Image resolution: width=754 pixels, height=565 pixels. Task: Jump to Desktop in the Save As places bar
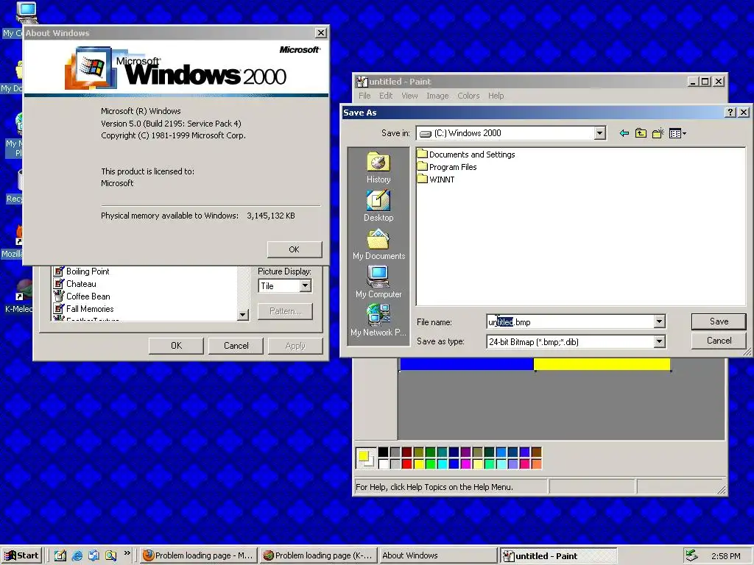coord(378,206)
